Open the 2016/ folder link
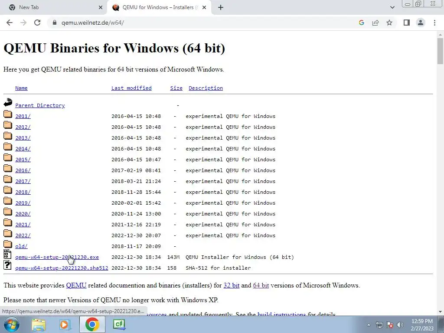The image size is (444, 333). click(x=23, y=170)
